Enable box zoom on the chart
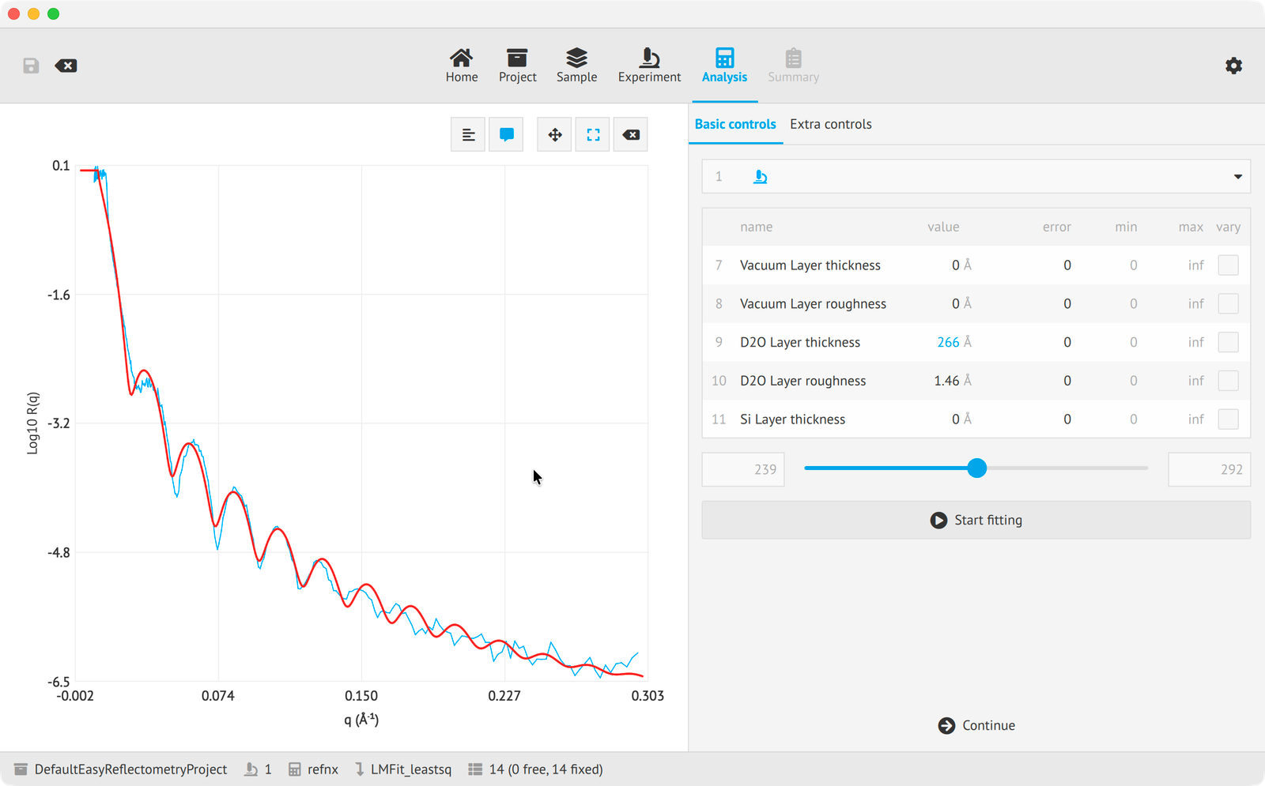Image resolution: width=1265 pixels, height=786 pixels. point(593,135)
